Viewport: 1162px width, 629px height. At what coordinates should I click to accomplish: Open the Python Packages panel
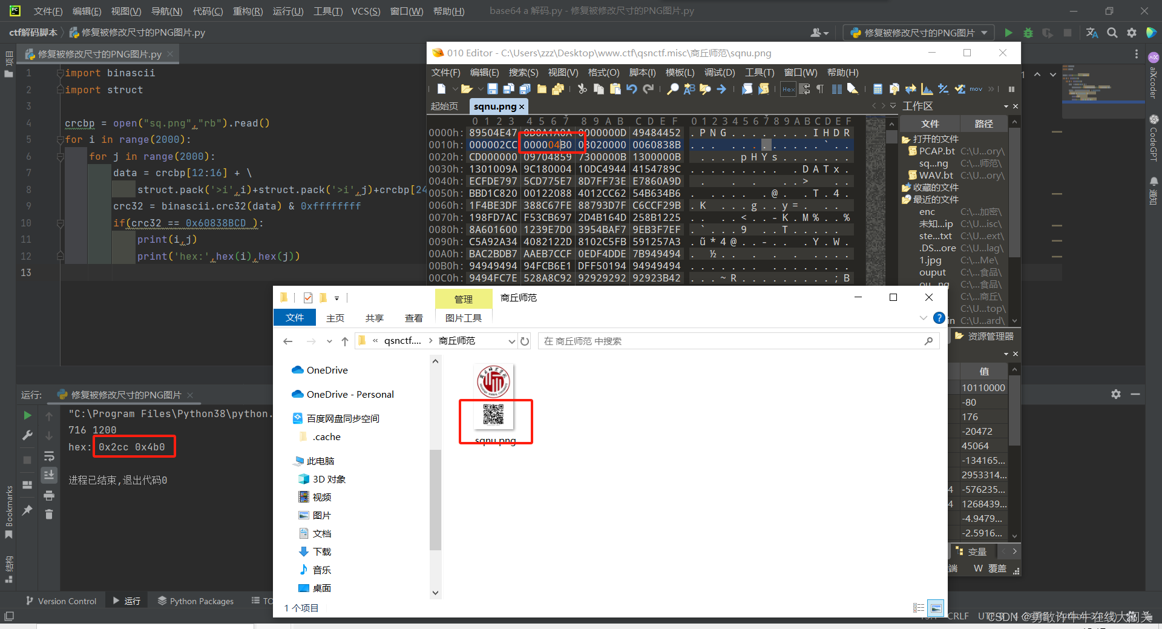tap(195, 601)
